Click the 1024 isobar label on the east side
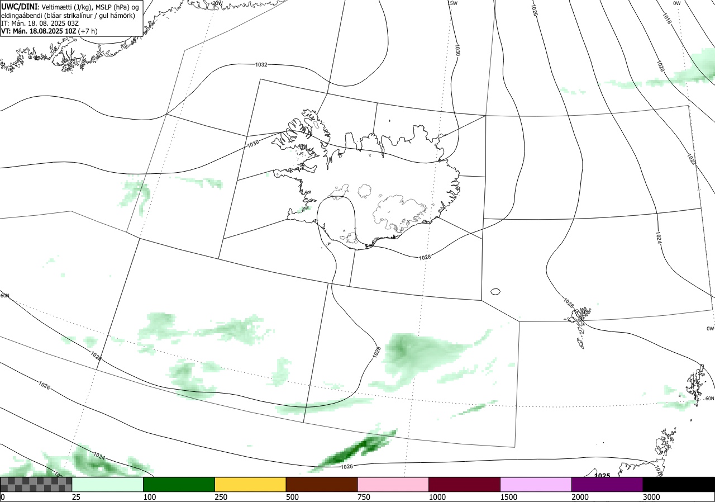The height and width of the screenshot is (502, 715). click(659, 238)
